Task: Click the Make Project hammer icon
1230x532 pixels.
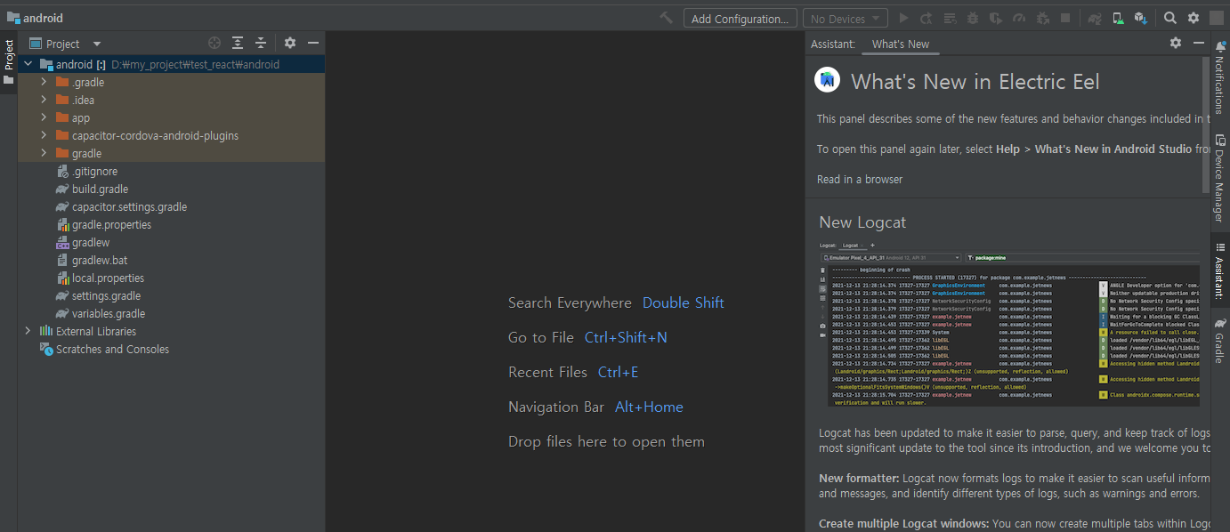Action: (x=667, y=18)
